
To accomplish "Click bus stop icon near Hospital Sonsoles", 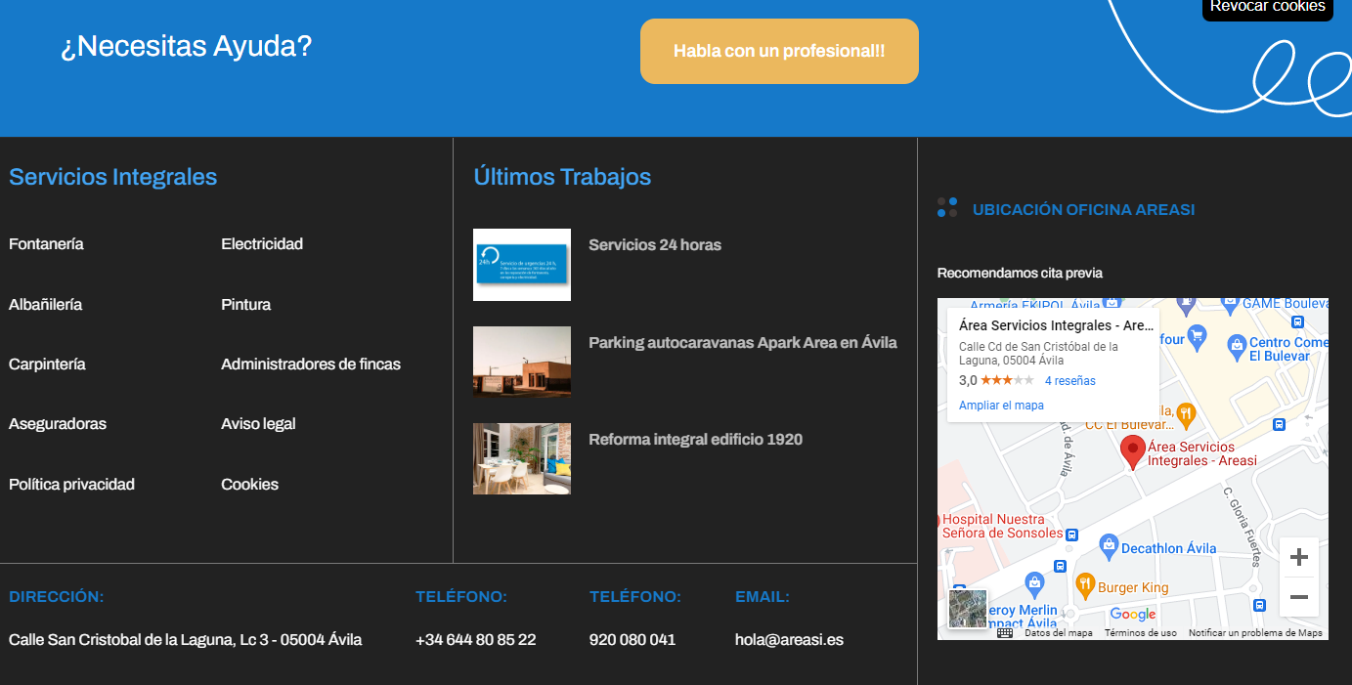I will tap(1071, 535).
